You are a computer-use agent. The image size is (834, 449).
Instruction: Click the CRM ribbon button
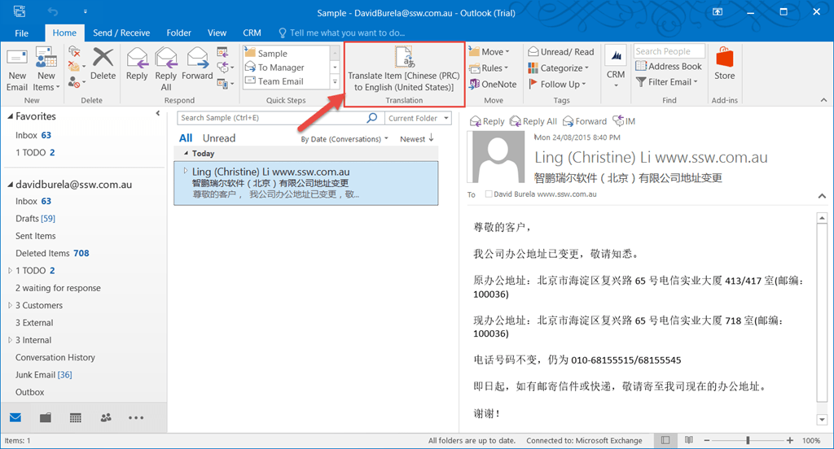point(616,68)
